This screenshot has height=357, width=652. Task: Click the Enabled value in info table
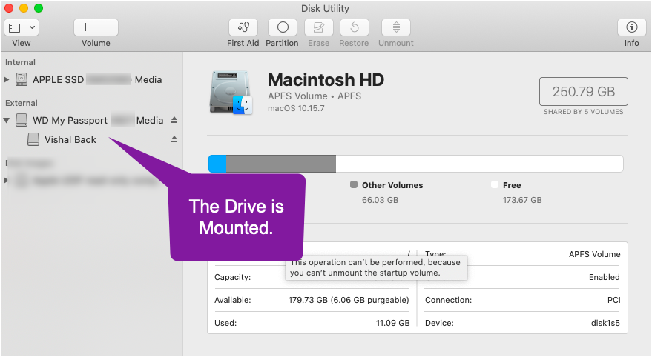click(605, 277)
